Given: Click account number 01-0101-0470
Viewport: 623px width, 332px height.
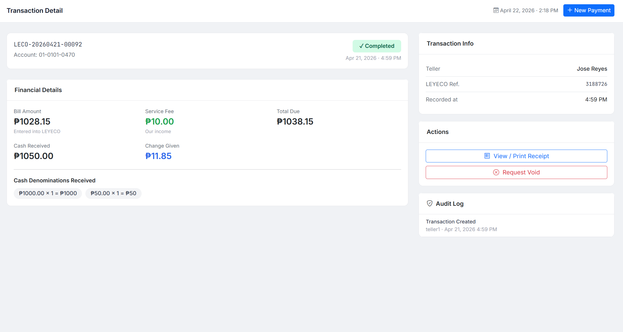Looking at the screenshot, I should 44,55.
